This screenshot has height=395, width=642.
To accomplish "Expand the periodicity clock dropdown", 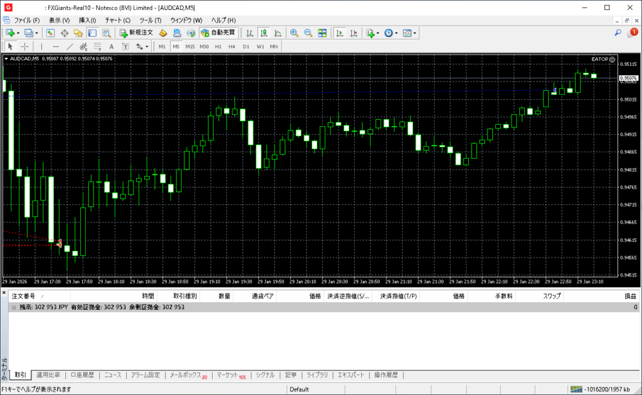I will 396,33.
